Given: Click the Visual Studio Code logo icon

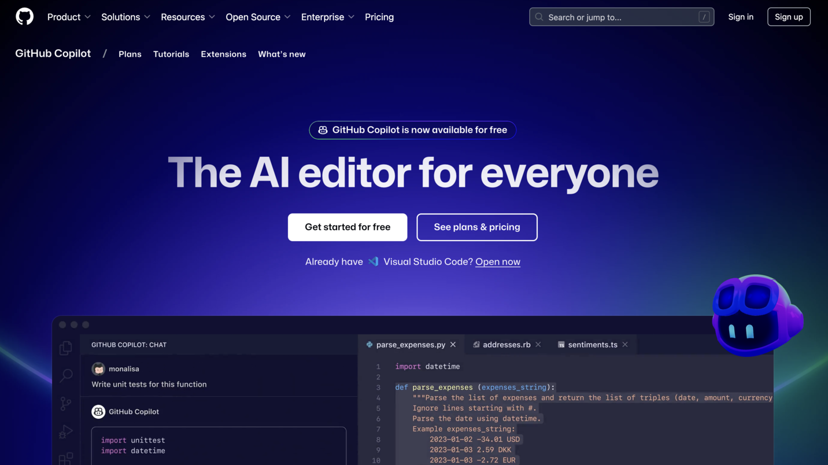Looking at the screenshot, I should point(374,261).
